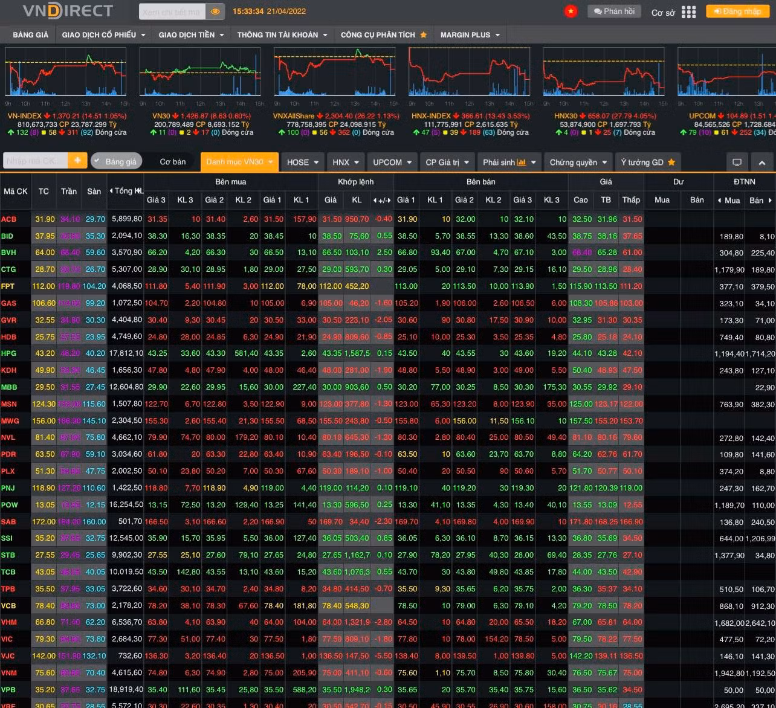Viewport: 776px width, 708px height.
Task: Click the Bên bán column group header
Action: [481, 182]
